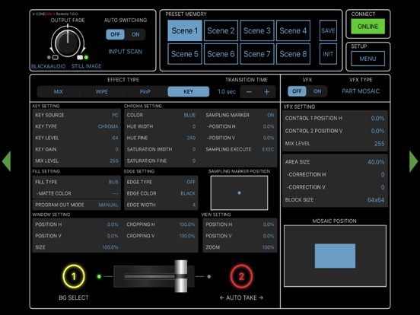
Task: Go to next page with right green arrow
Action: 414,161
